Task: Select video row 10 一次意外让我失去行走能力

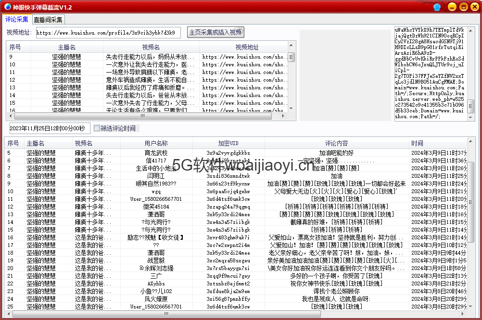Action: pos(148,64)
